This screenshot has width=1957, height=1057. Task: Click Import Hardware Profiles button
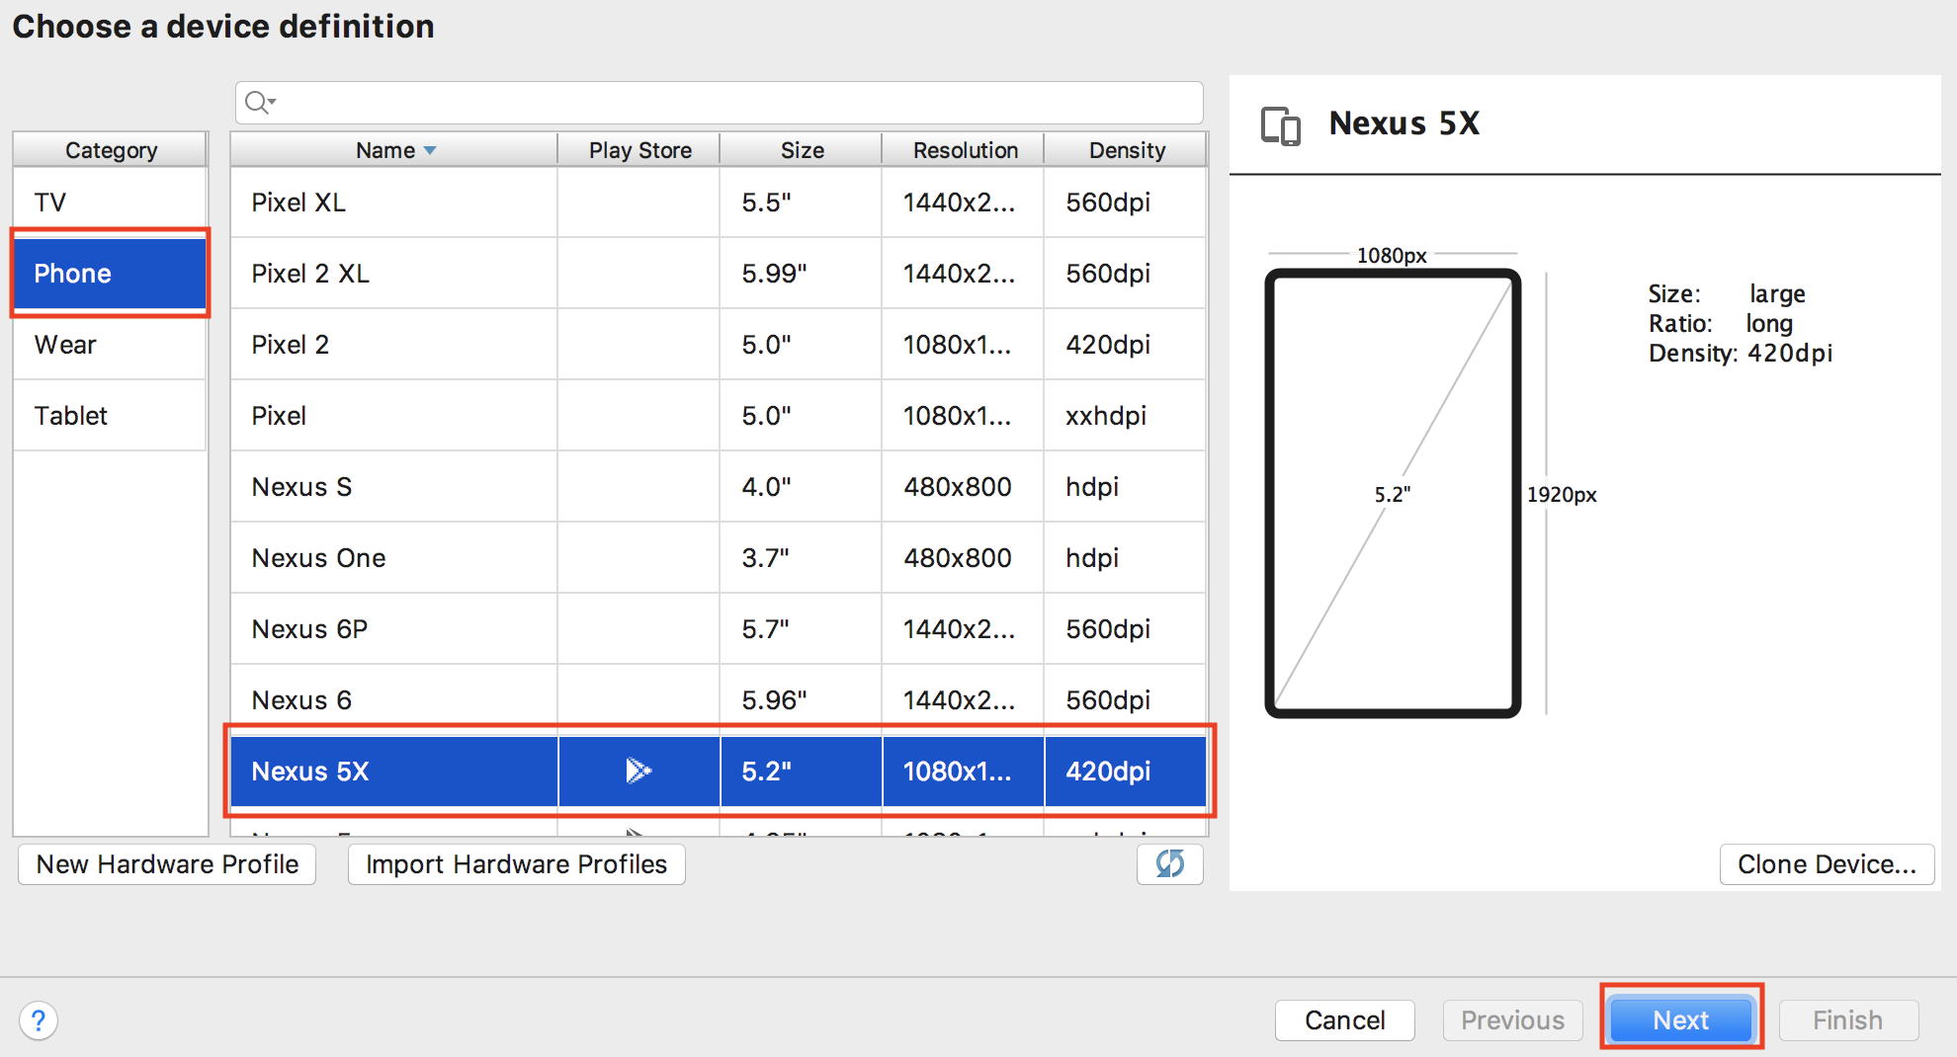coord(516,864)
